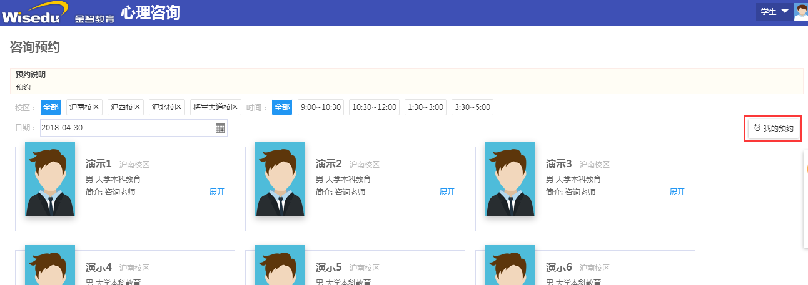The height and width of the screenshot is (285, 808).
Task: Expand 演示1 counselor details
Action: (x=217, y=192)
